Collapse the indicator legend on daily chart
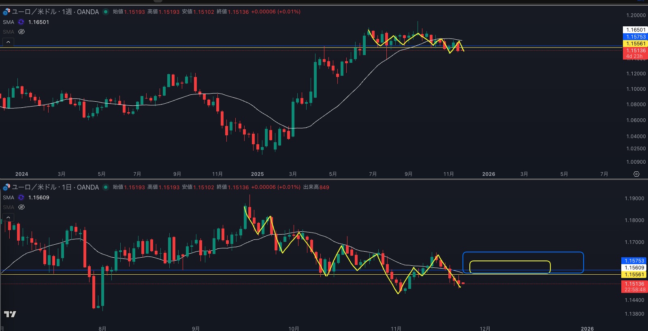Image resolution: width=648 pixels, height=331 pixels. pyautogui.click(x=8, y=218)
